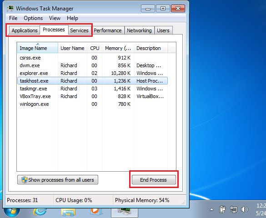The image size is (266, 218).
Task: Sort by CPU column header
Action: click(x=95, y=48)
